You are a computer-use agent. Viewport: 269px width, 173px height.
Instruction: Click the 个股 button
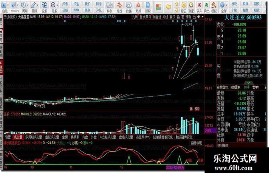point(234,10)
